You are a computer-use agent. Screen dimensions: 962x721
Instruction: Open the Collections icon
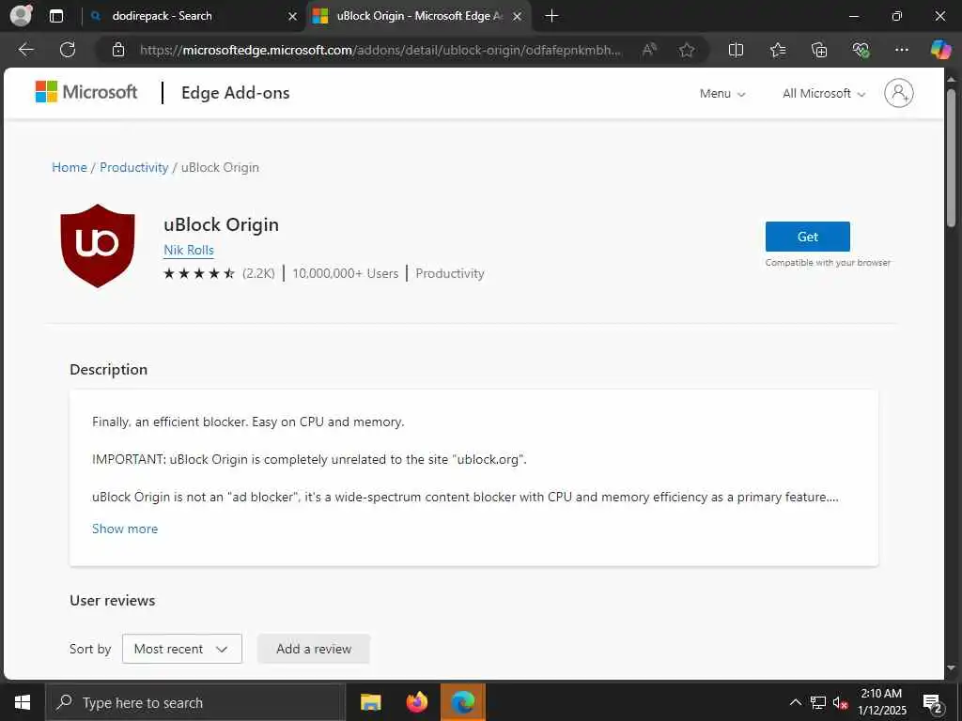[x=819, y=50]
